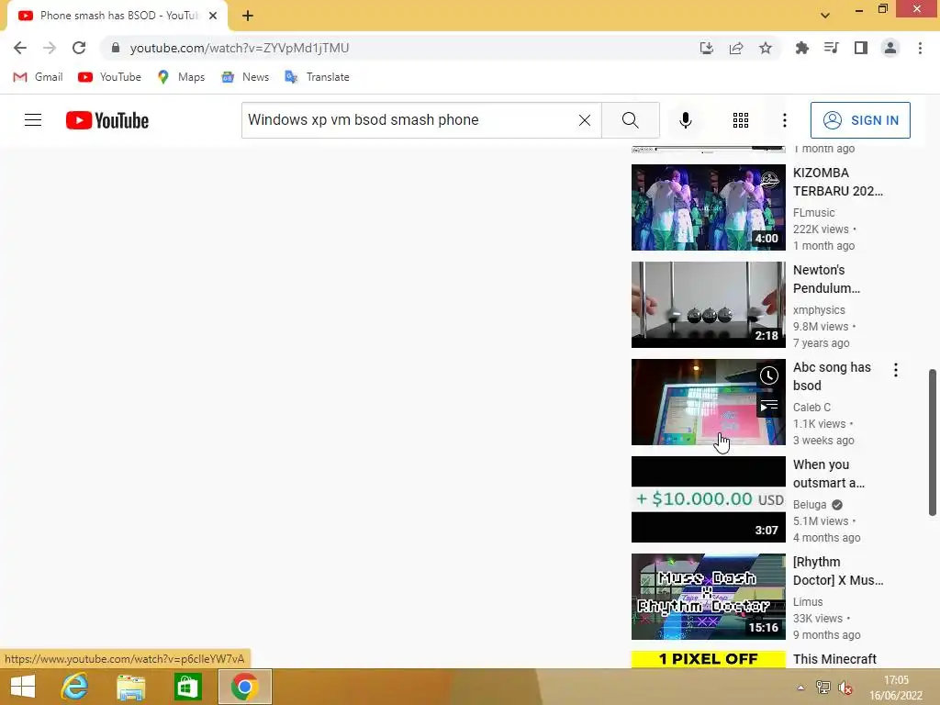Click the page vertical scrollbar thumb
The width and height of the screenshot is (940, 705).
click(933, 442)
